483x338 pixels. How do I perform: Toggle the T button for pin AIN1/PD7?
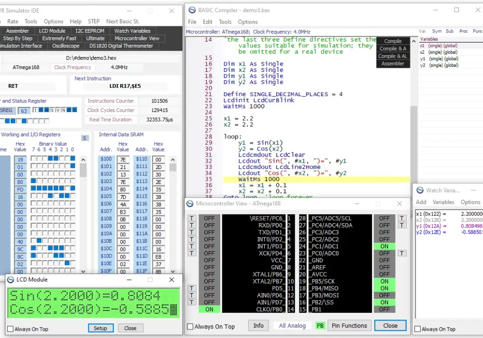pyautogui.click(x=192, y=302)
